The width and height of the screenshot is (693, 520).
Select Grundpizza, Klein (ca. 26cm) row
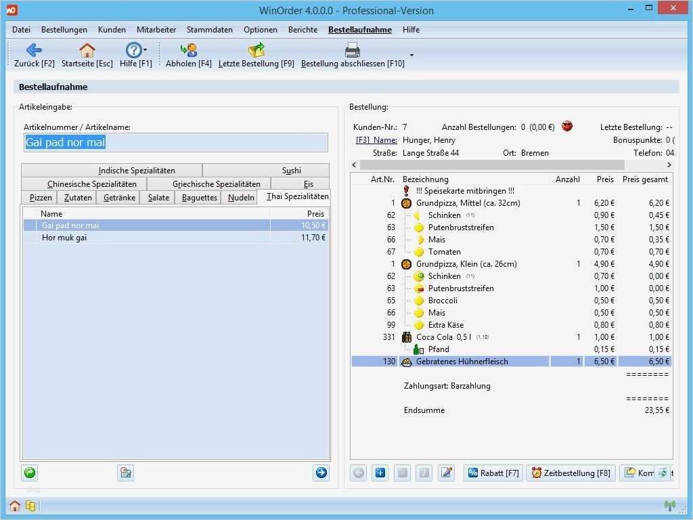click(512, 264)
